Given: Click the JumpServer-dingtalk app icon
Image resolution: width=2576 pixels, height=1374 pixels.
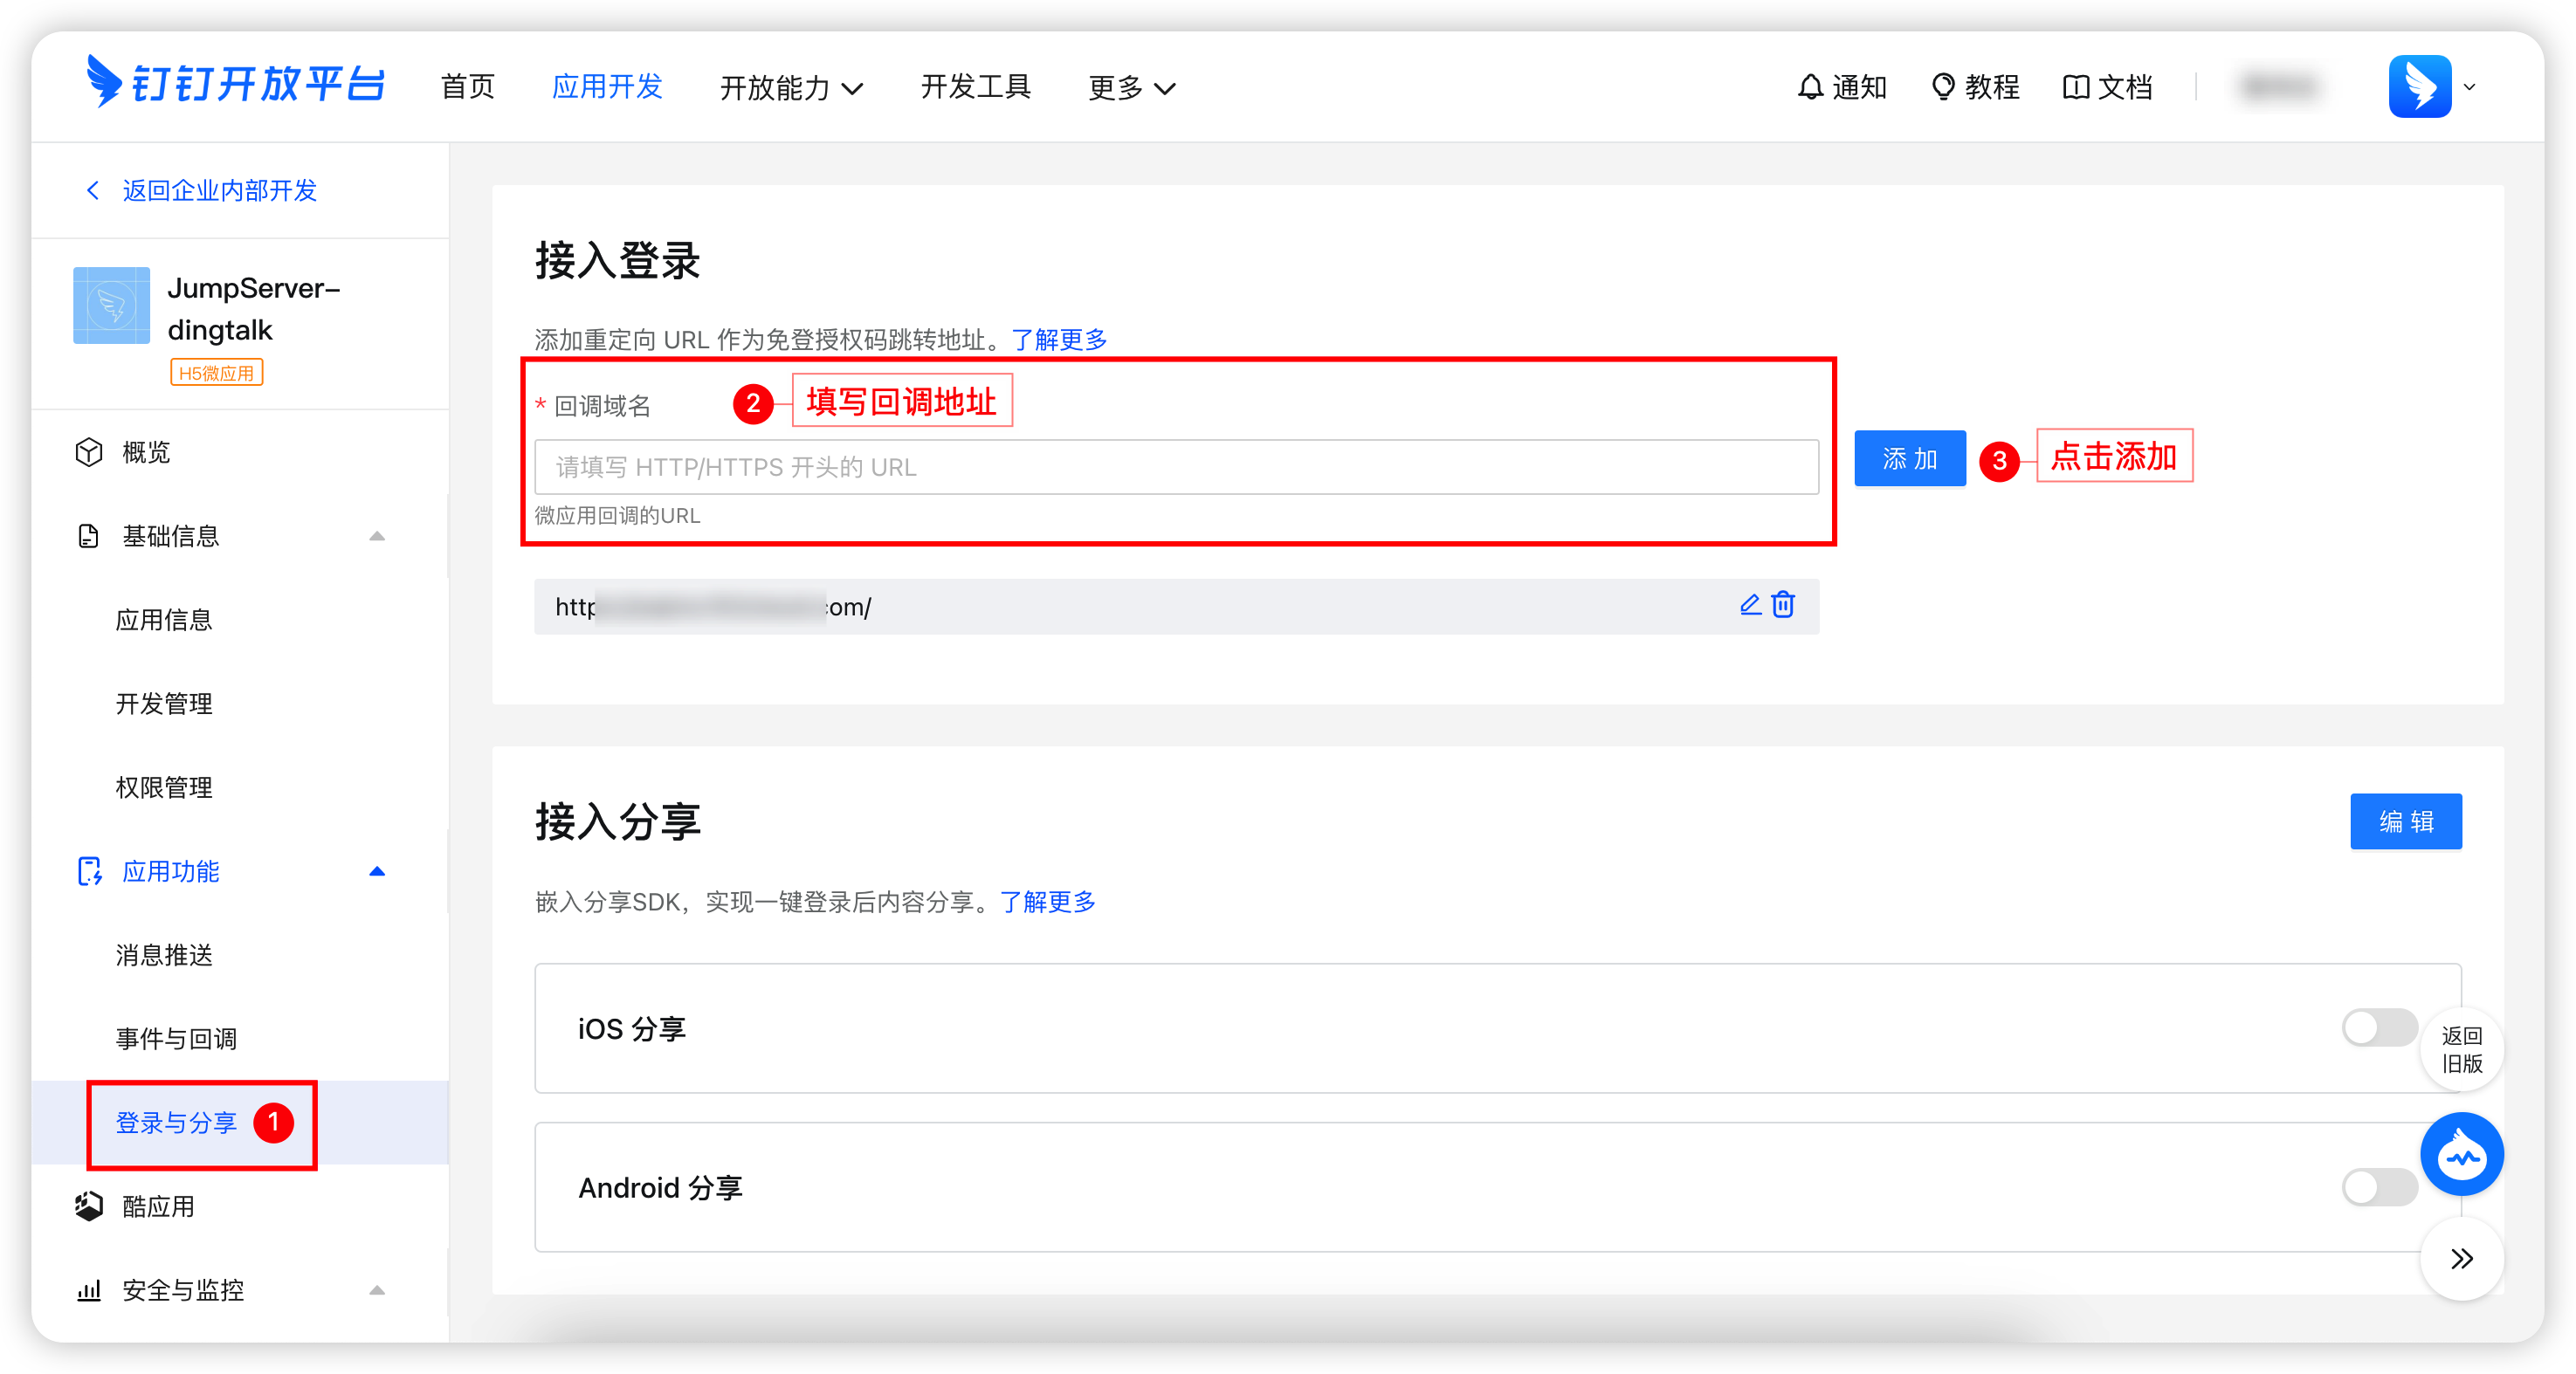Looking at the screenshot, I should [x=112, y=305].
